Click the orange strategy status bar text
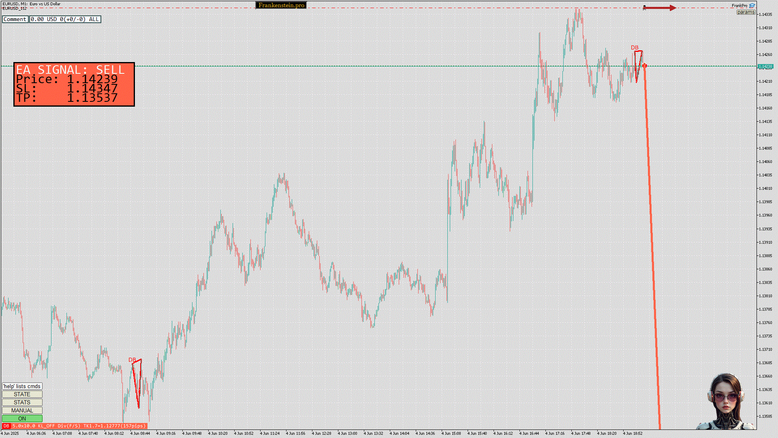The width and height of the screenshot is (778, 438). (x=79, y=426)
